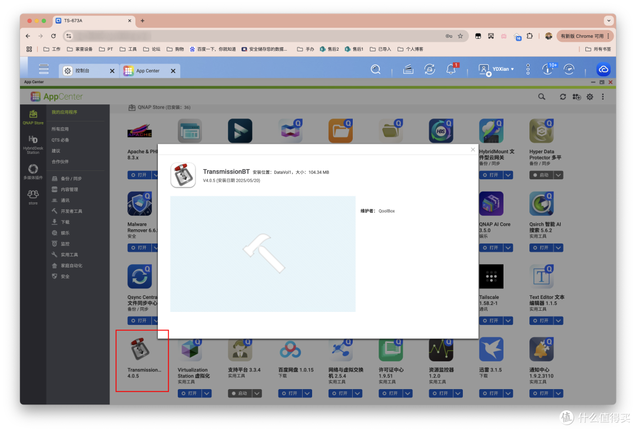Start 支持平台 with 启动 button
The width and height of the screenshot is (636, 431).
(x=240, y=393)
